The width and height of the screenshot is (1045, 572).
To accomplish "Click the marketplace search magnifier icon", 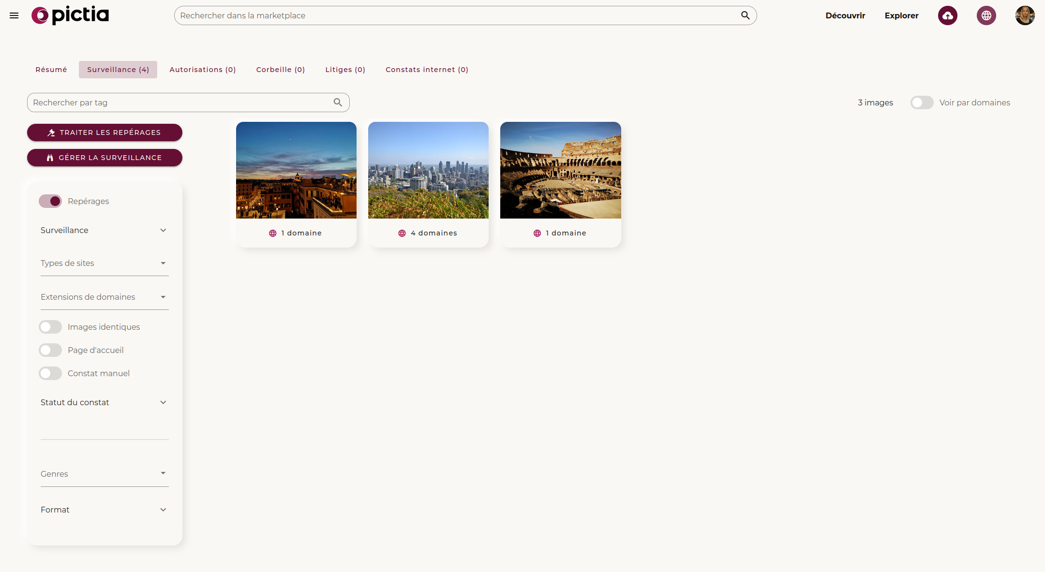I will pos(745,15).
